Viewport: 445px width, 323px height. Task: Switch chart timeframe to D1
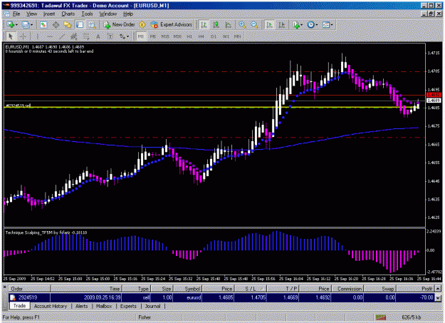(x=214, y=36)
